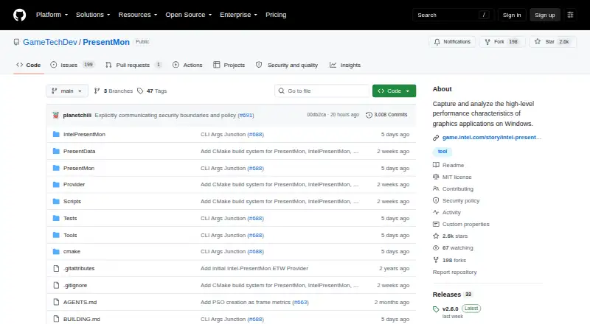Click the Provider folder icon
Viewport: 590px width, 324px height.
[x=56, y=185]
